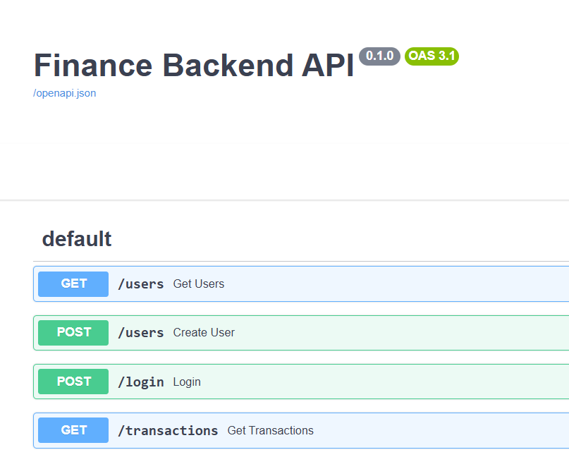Expand the Get Users summary text
Image resolution: width=569 pixels, height=457 pixels.
199,284
